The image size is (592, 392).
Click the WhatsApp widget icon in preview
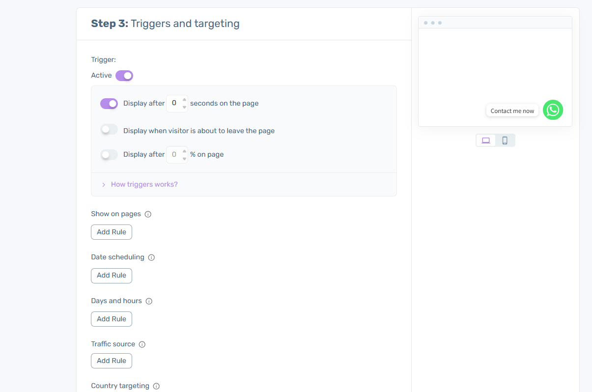553,110
